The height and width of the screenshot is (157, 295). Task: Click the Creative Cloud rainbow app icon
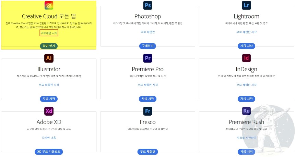(49, 5)
